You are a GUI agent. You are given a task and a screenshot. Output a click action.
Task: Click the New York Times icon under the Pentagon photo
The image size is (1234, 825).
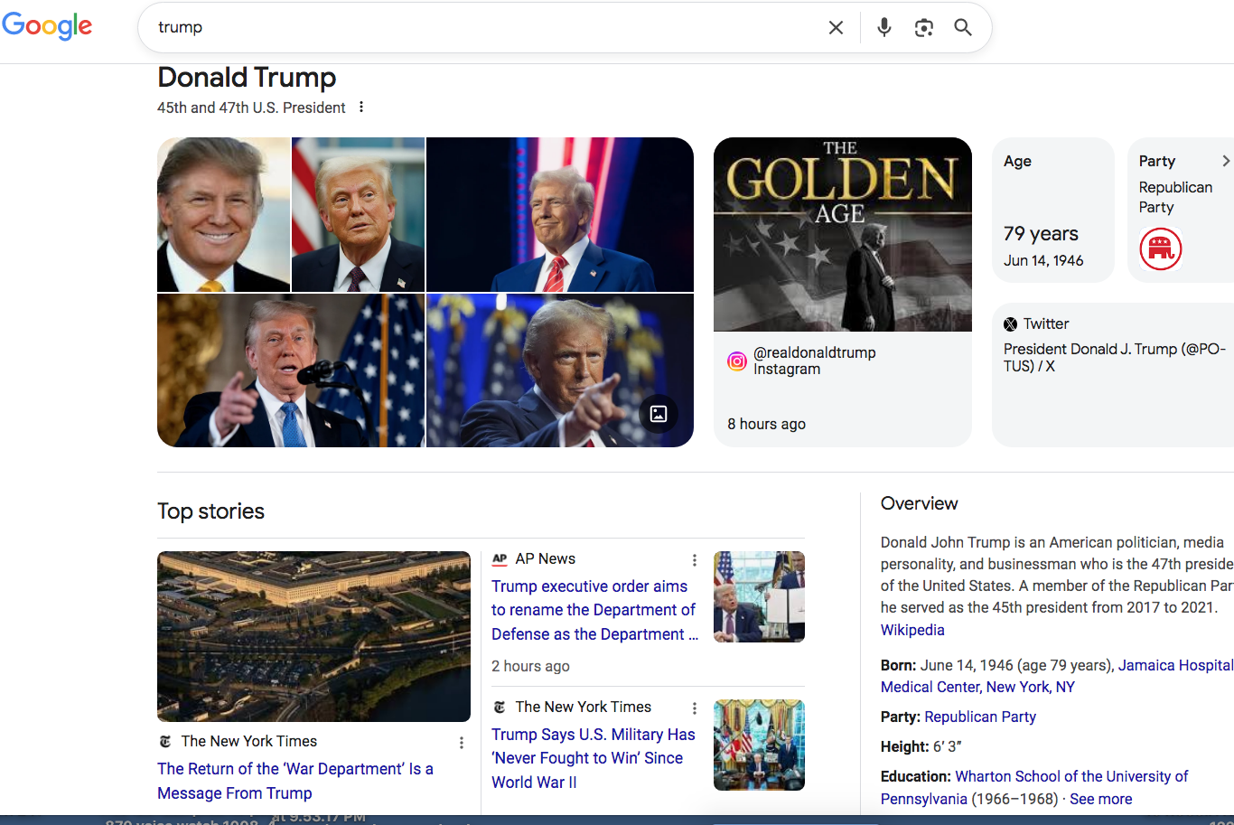click(165, 741)
